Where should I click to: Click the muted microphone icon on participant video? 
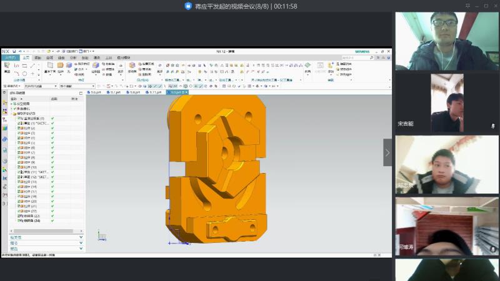pyautogui.click(x=492, y=126)
